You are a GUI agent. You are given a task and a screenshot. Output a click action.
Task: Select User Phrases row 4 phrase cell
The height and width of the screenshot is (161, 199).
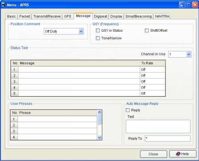[57, 137]
